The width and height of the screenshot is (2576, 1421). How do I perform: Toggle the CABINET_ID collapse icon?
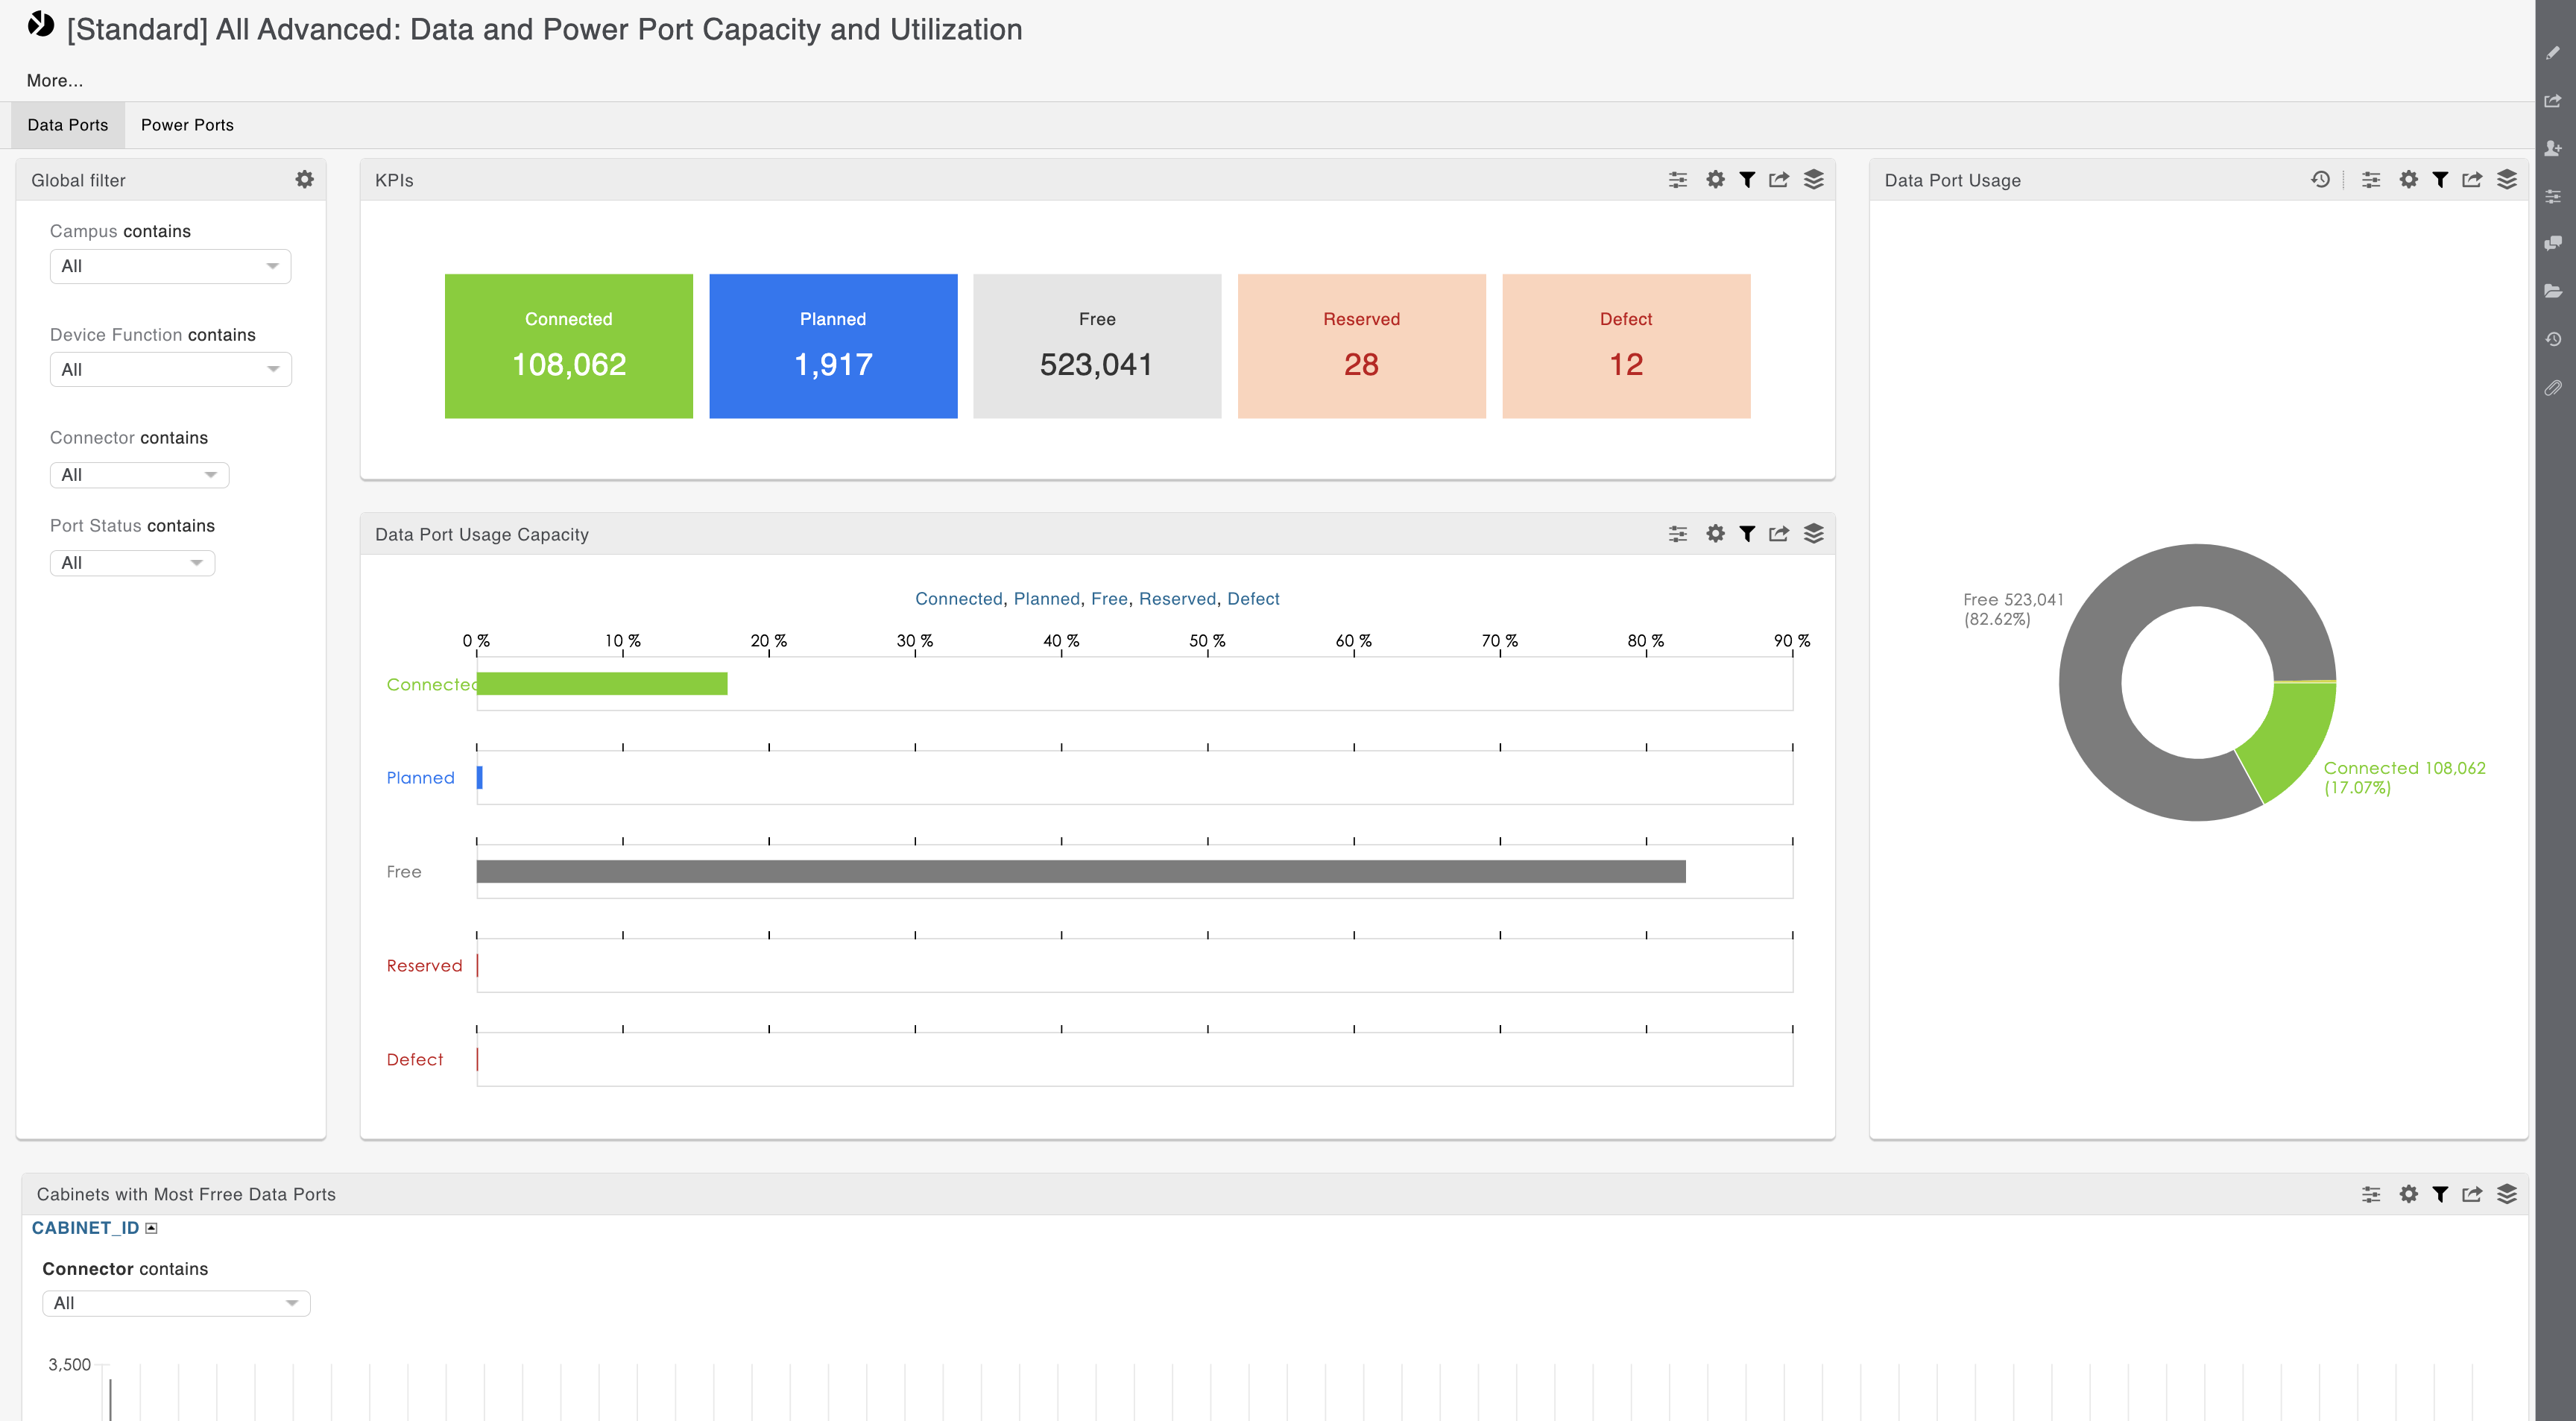point(151,1228)
